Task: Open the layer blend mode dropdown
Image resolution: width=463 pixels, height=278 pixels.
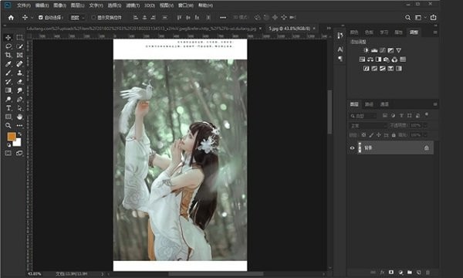Action: [368, 126]
